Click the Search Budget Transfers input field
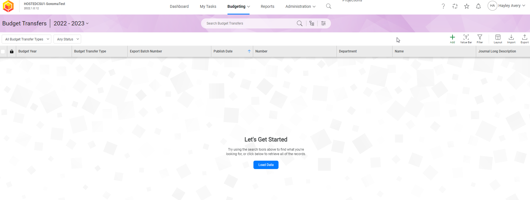 [x=250, y=23]
